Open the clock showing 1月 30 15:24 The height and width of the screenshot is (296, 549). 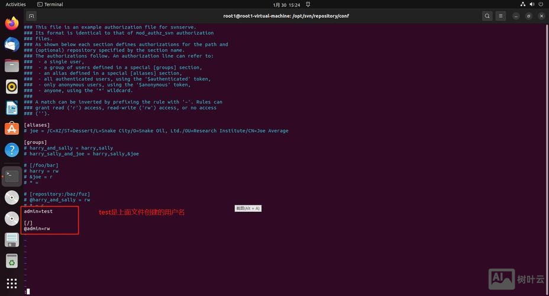(x=286, y=4)
